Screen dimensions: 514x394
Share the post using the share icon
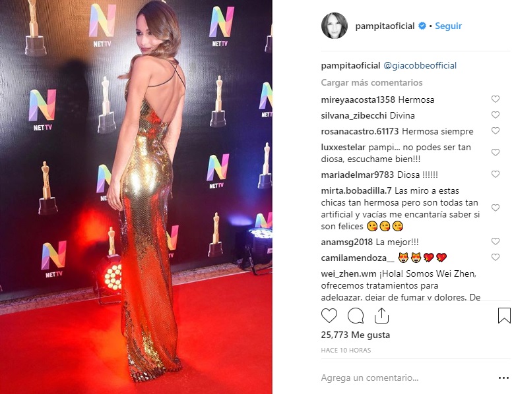point(381,316)
